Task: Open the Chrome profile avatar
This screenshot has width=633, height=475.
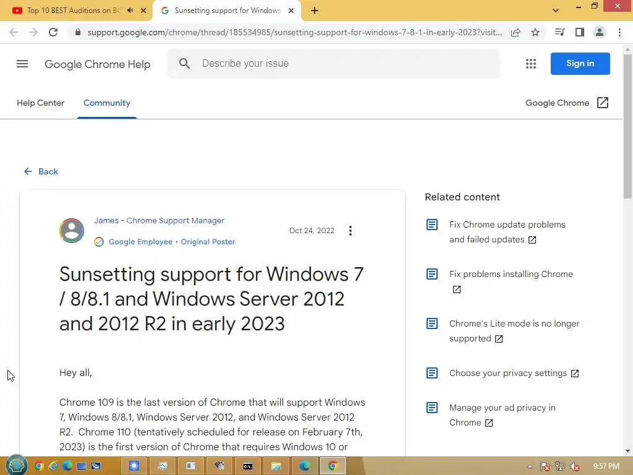Action: 600,32
